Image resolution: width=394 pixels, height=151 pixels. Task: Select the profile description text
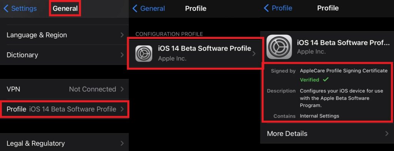(342, 98)
